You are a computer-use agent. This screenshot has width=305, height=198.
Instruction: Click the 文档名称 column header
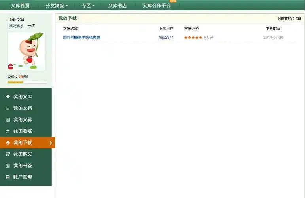click(70, 29)
